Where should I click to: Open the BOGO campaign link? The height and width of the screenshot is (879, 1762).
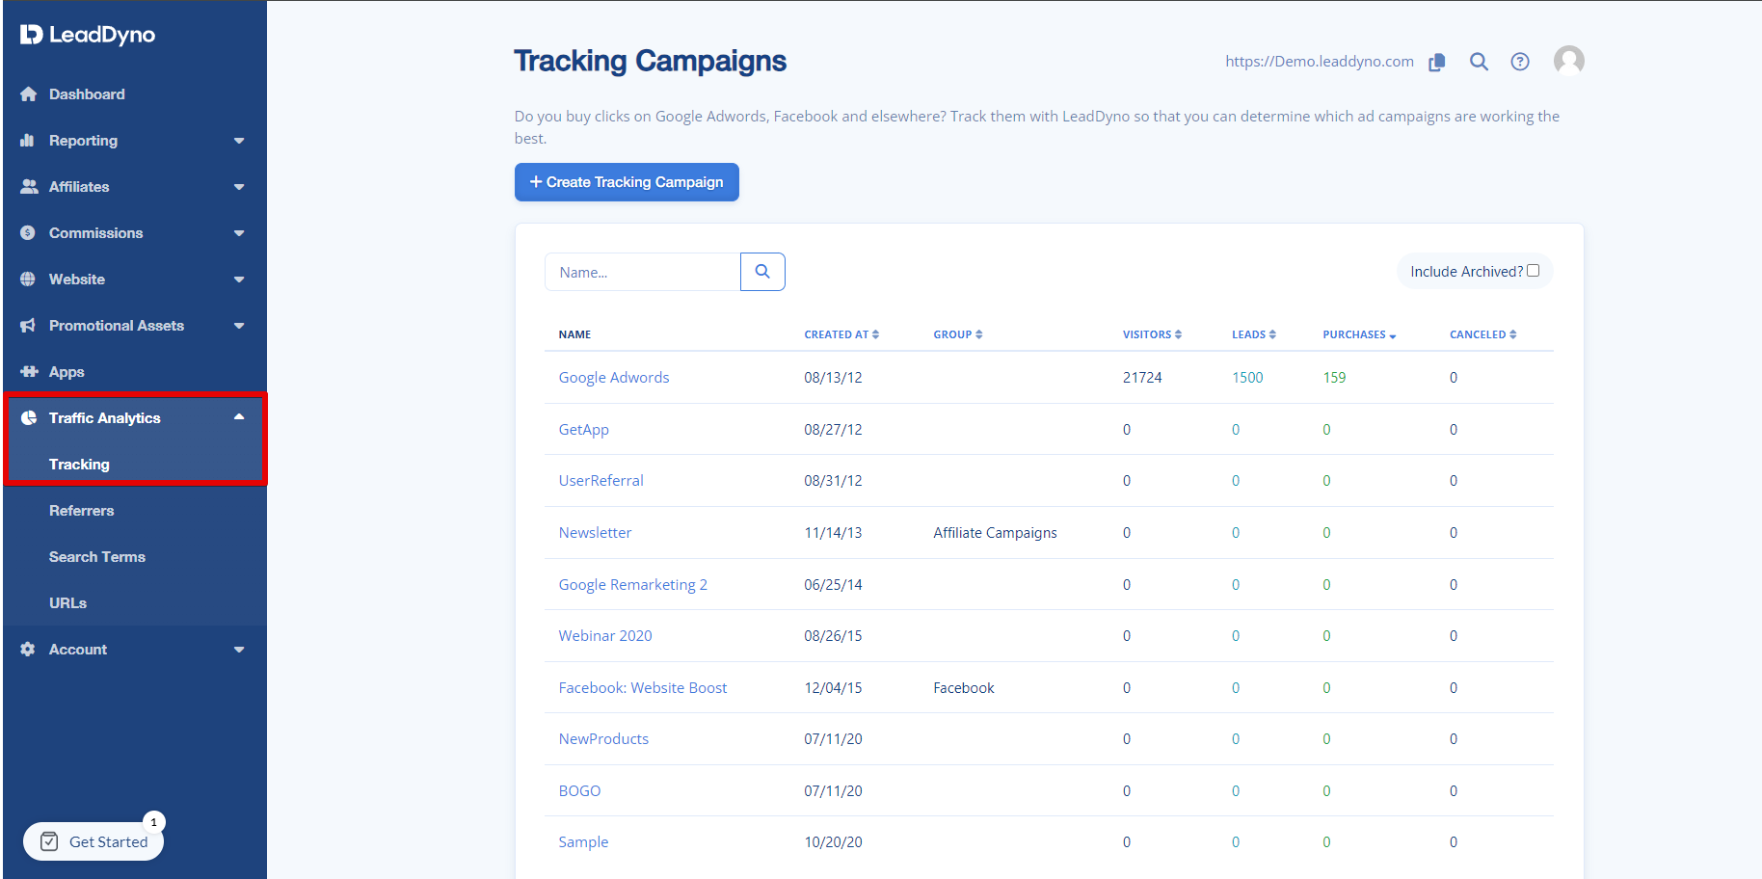pyautogui.click(x=580, y=791)
